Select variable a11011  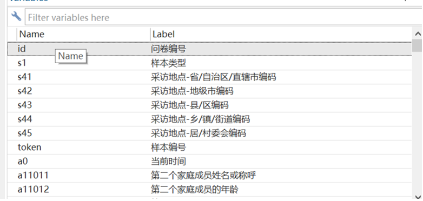(x=33, y=176)
